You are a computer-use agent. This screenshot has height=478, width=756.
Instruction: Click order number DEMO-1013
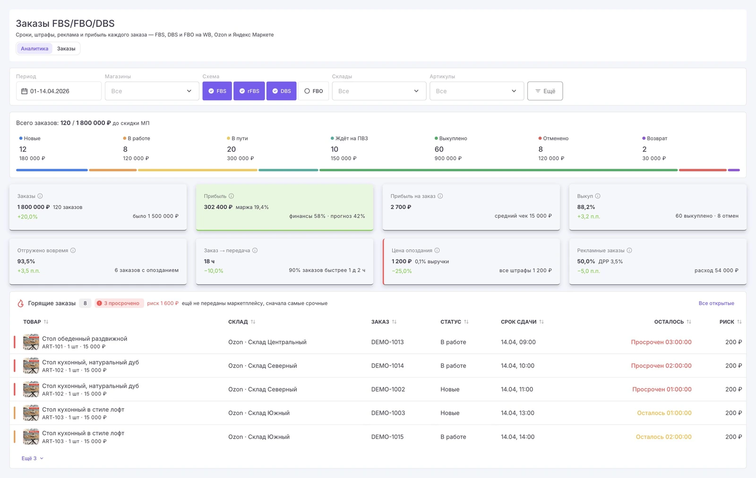tap(387, 342)
